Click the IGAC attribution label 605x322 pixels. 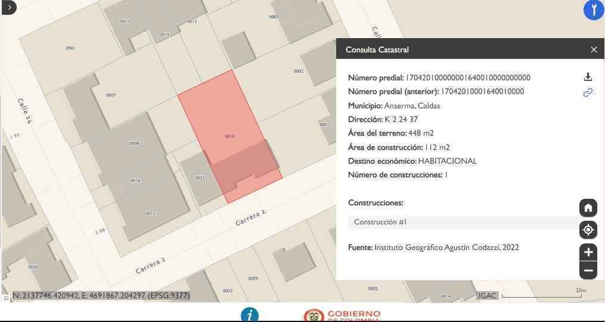click(487, 295)
